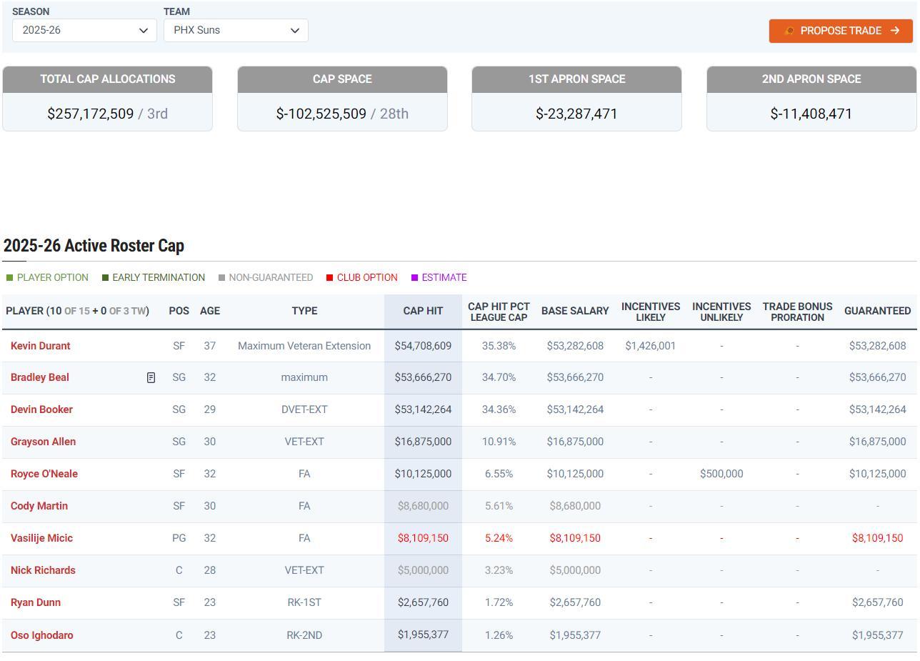Open Devin Booker's player link
This screenshot has height=661, width=920.
(x=41, y=409)
